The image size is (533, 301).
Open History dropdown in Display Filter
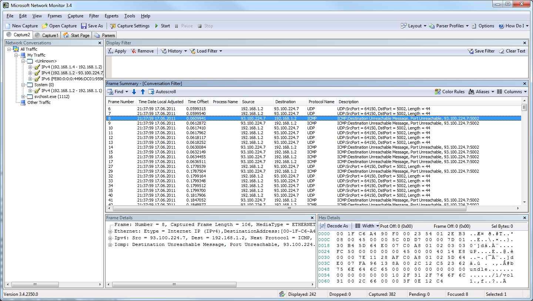[x=174, y=51]
